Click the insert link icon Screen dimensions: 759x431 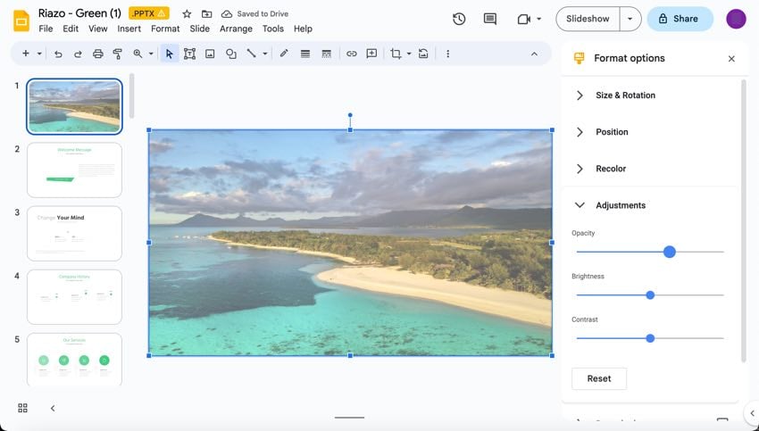[351, 54]
